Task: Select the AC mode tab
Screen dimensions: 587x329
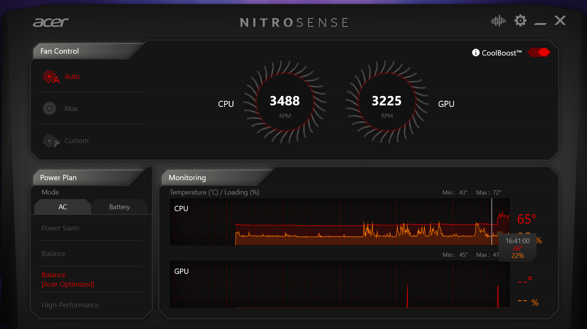Action: [62, 207]
